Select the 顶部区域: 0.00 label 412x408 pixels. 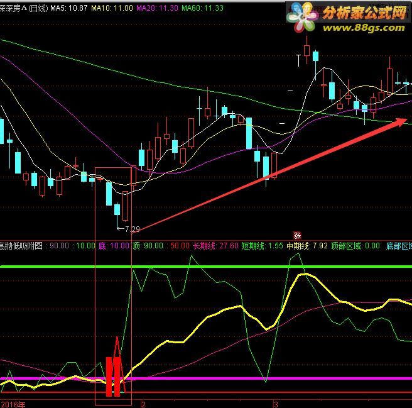coord(355,246)
